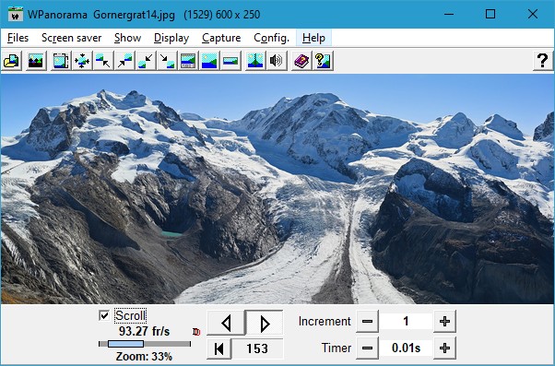Click move image to lower-left corner icon

(146, 61)
